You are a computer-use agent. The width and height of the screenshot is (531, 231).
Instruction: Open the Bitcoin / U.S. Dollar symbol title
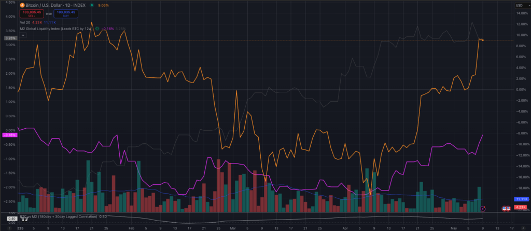click(56, 5)
